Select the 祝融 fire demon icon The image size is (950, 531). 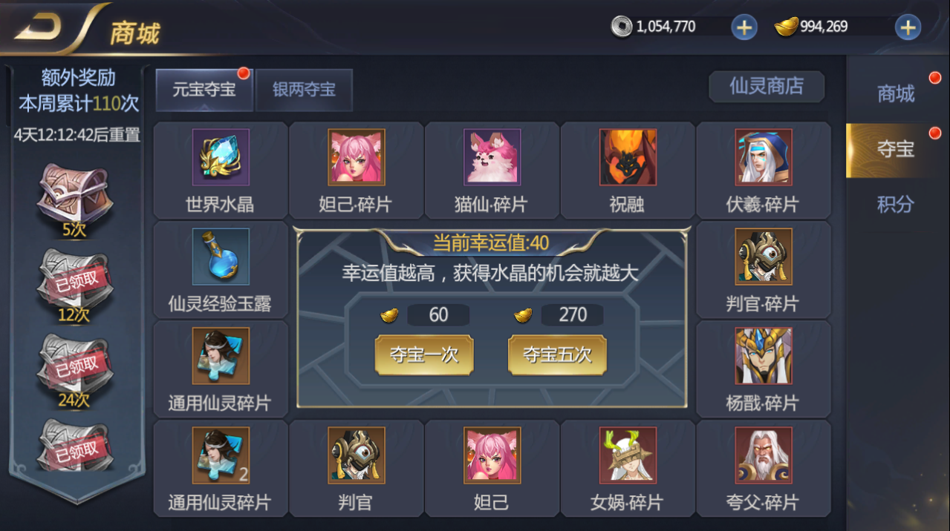coord(628,157)
